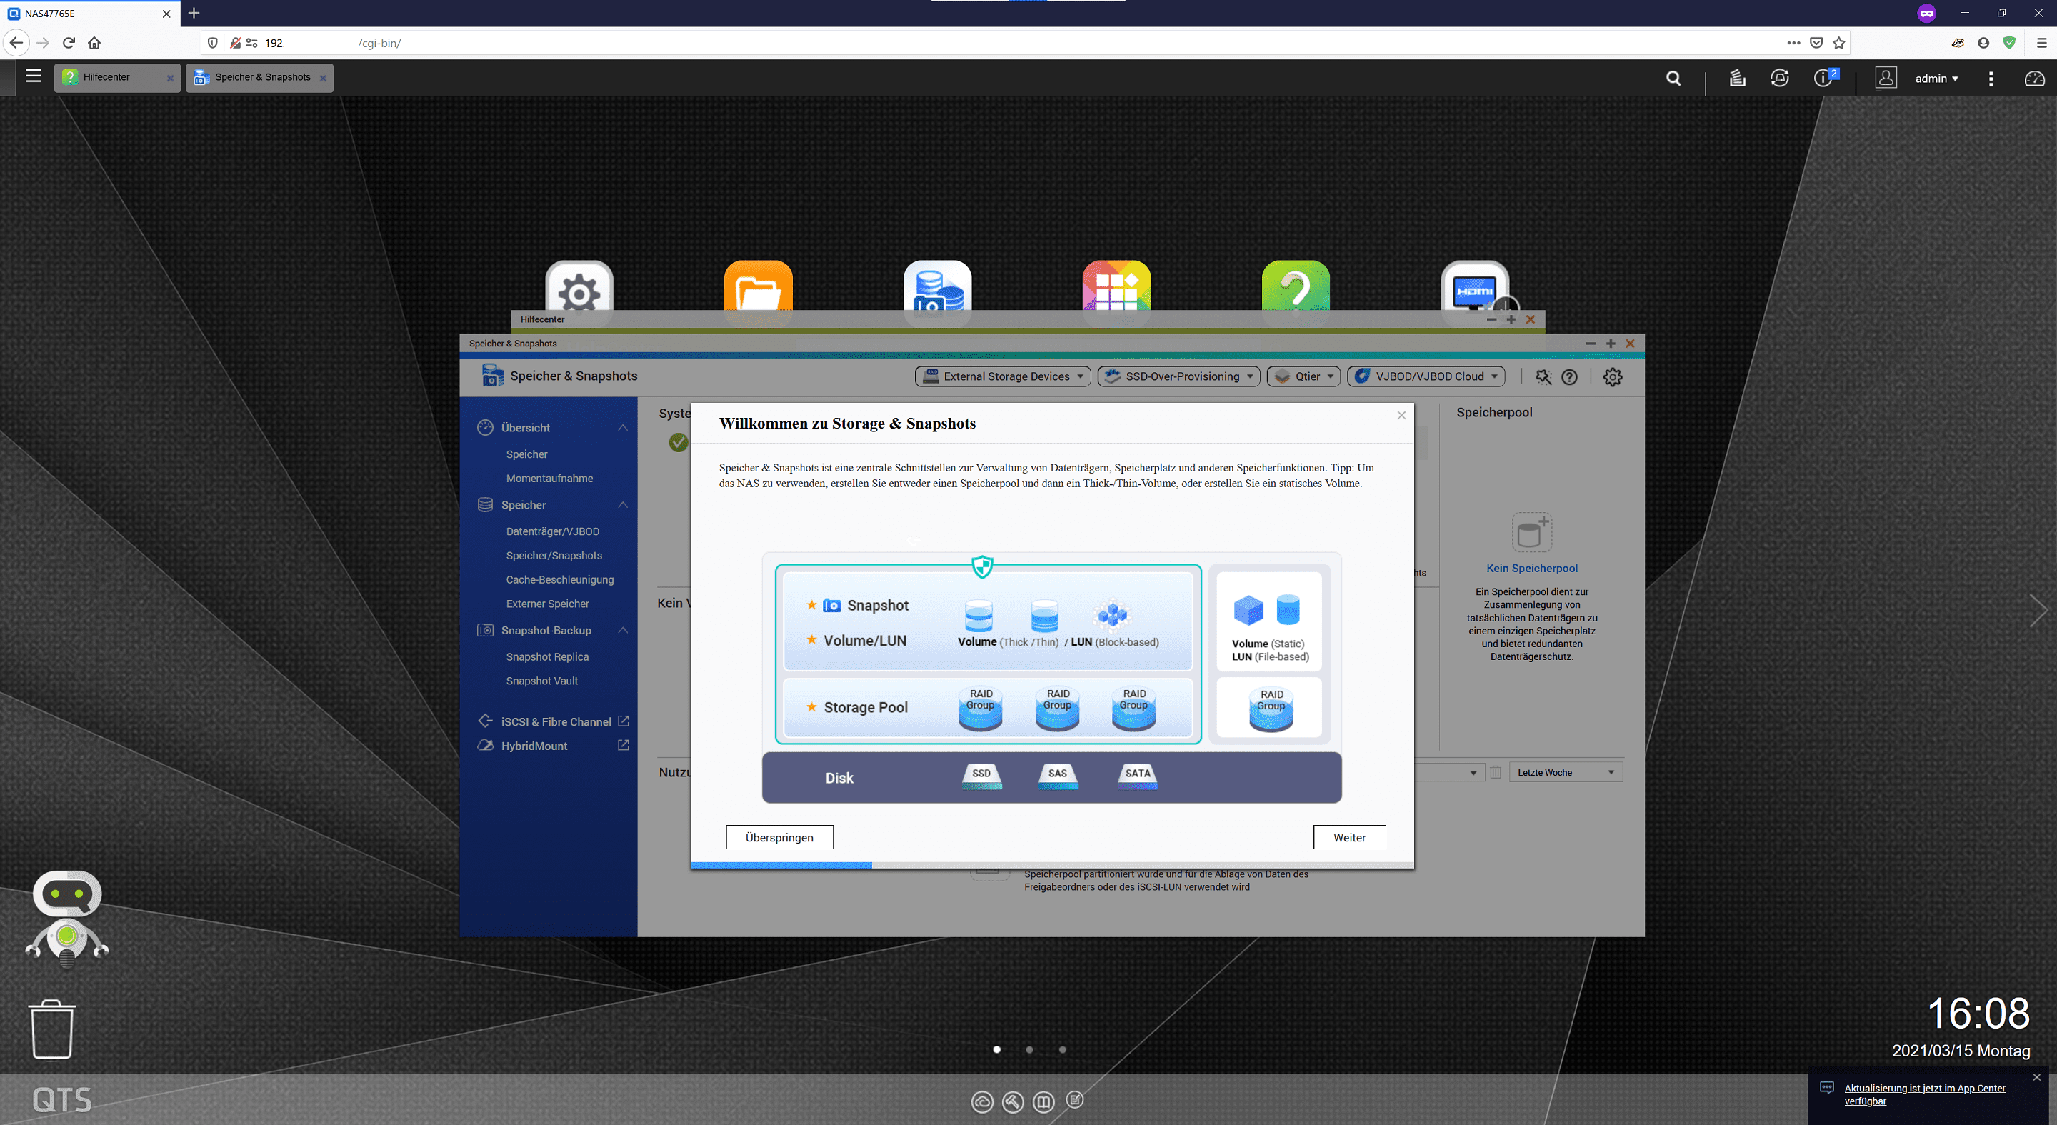Open iSCSI & Fibre Channel external link
Image resolution: width=2057 pixels, height=1125 pixels.
point(624,721)
